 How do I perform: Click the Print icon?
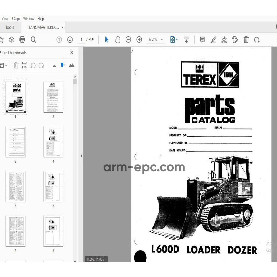[x=22, y=39]
